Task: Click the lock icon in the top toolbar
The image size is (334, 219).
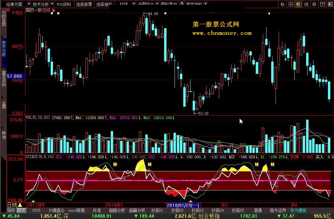Action: pos(182,4)
